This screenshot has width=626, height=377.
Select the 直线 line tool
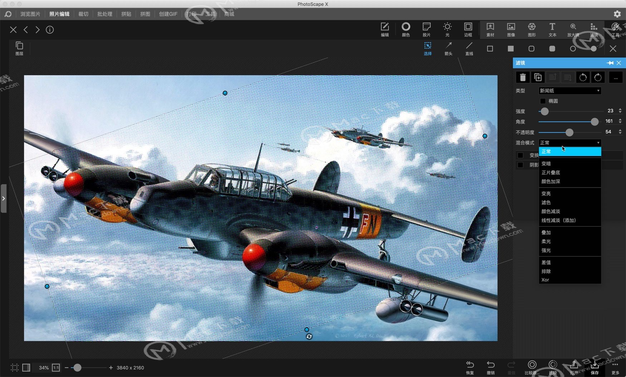pyautogui.click(x=469, y=49)
